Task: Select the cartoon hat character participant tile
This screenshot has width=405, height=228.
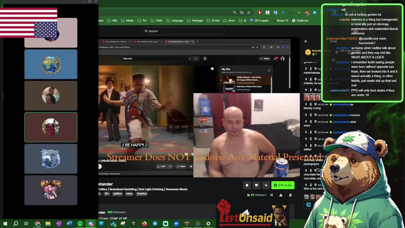Action: click(x=51, y=190)
